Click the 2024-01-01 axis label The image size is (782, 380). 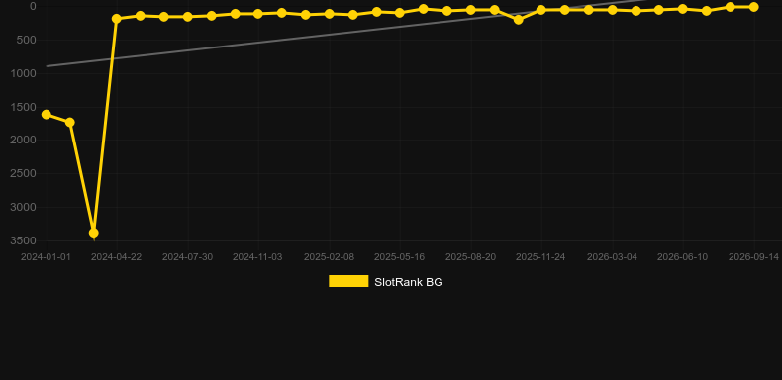[x=46, y=257]
